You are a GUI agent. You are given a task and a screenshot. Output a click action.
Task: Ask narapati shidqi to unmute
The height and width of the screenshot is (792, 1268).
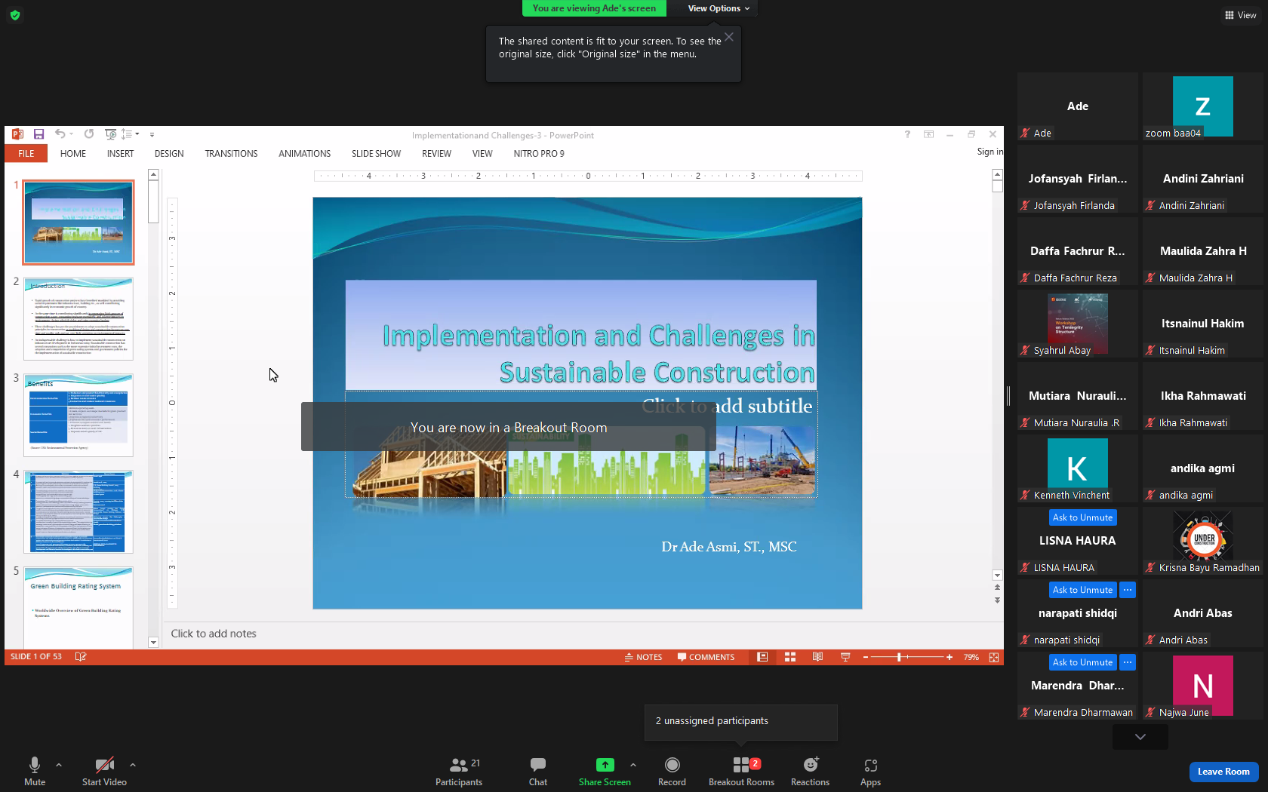point(1082,590)
